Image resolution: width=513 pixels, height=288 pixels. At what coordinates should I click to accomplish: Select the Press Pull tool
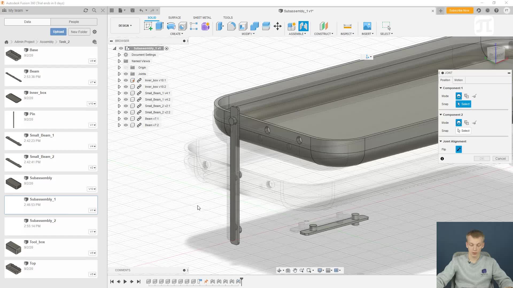pos(220,26)
